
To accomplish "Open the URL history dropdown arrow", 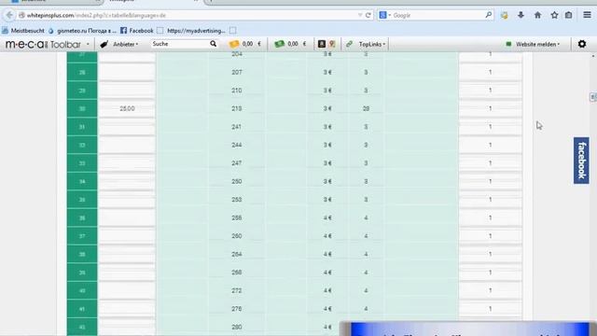I will [x=360, y=15].
